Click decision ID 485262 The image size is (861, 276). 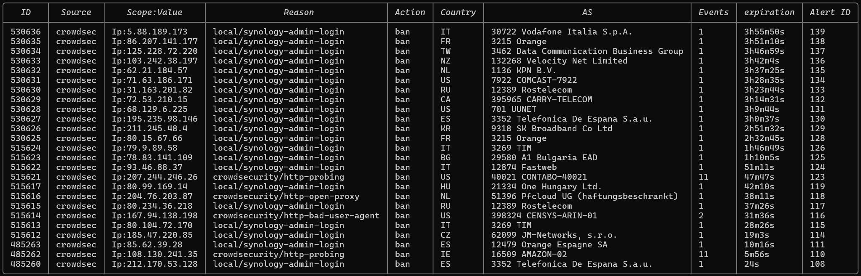26,255
